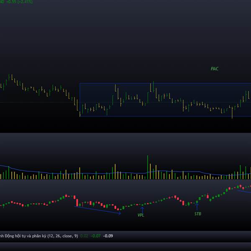Viewport: 251px width, 251px height.
Task: Open the MACD (12, 26, close, 9) indicator title
Action: [39, 236]
